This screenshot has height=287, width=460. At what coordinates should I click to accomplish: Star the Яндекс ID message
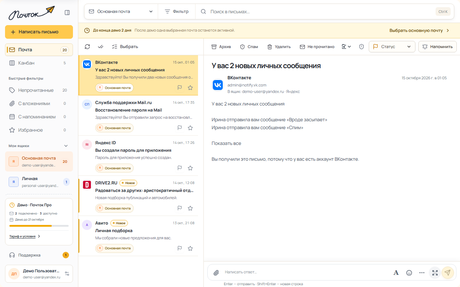pos(190,168)
